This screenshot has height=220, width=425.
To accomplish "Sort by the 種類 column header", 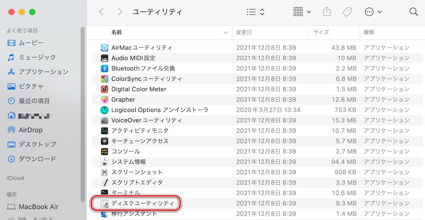I will click(x=368, y=33).
